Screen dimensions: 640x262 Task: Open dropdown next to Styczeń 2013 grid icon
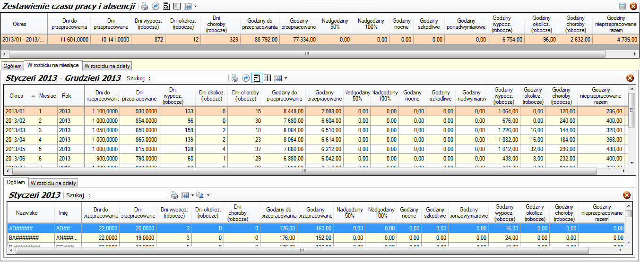pos(192,195)
